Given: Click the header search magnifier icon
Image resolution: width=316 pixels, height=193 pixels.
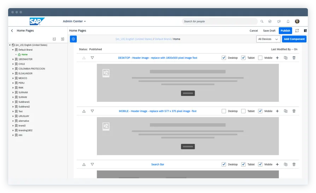Looking at the screenshot, I should pyautogui.click(x=262, y=21).
